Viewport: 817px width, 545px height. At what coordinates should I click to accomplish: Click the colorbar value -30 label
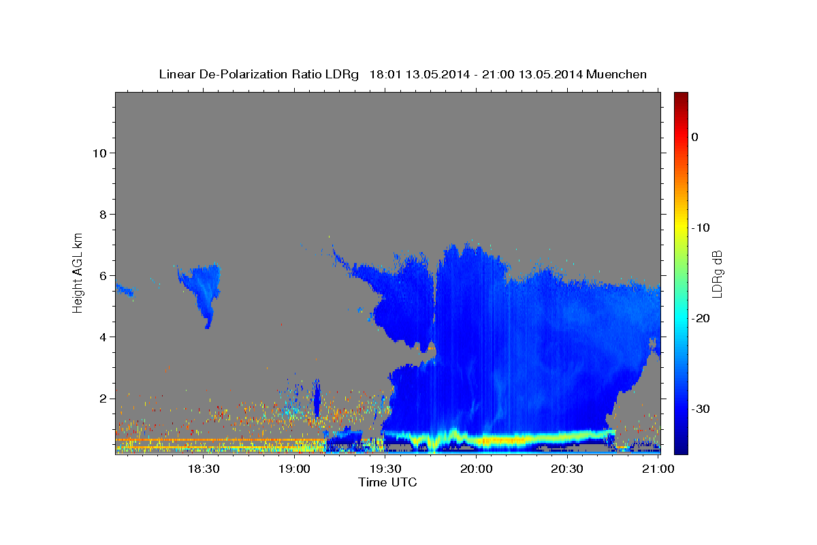(701, 409)
